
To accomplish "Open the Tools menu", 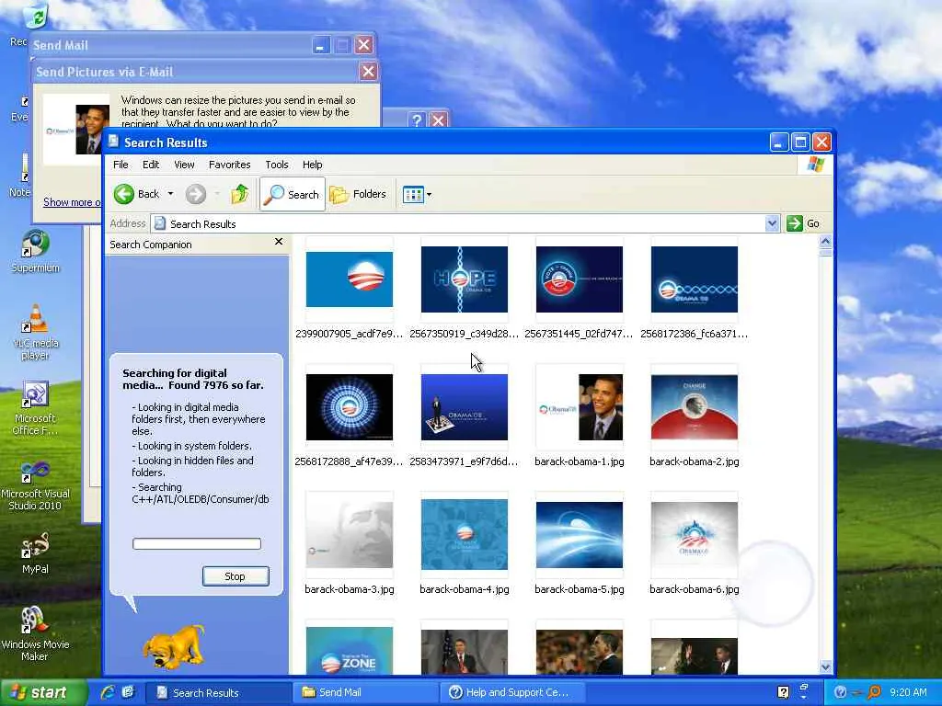I will pyautogui.click(x=276, y=165).
